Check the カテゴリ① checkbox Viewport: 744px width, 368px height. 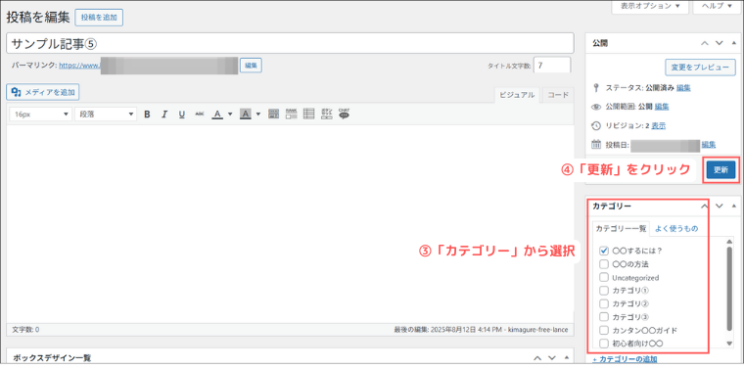point(604,291)
